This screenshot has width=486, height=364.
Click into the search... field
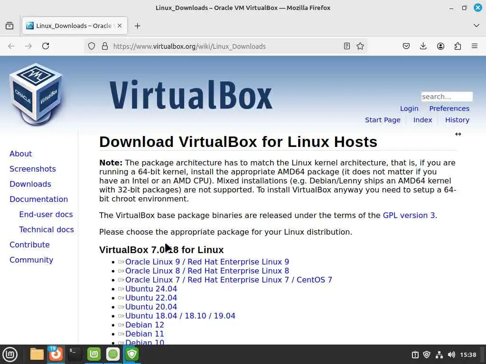[x=447, y=97]
